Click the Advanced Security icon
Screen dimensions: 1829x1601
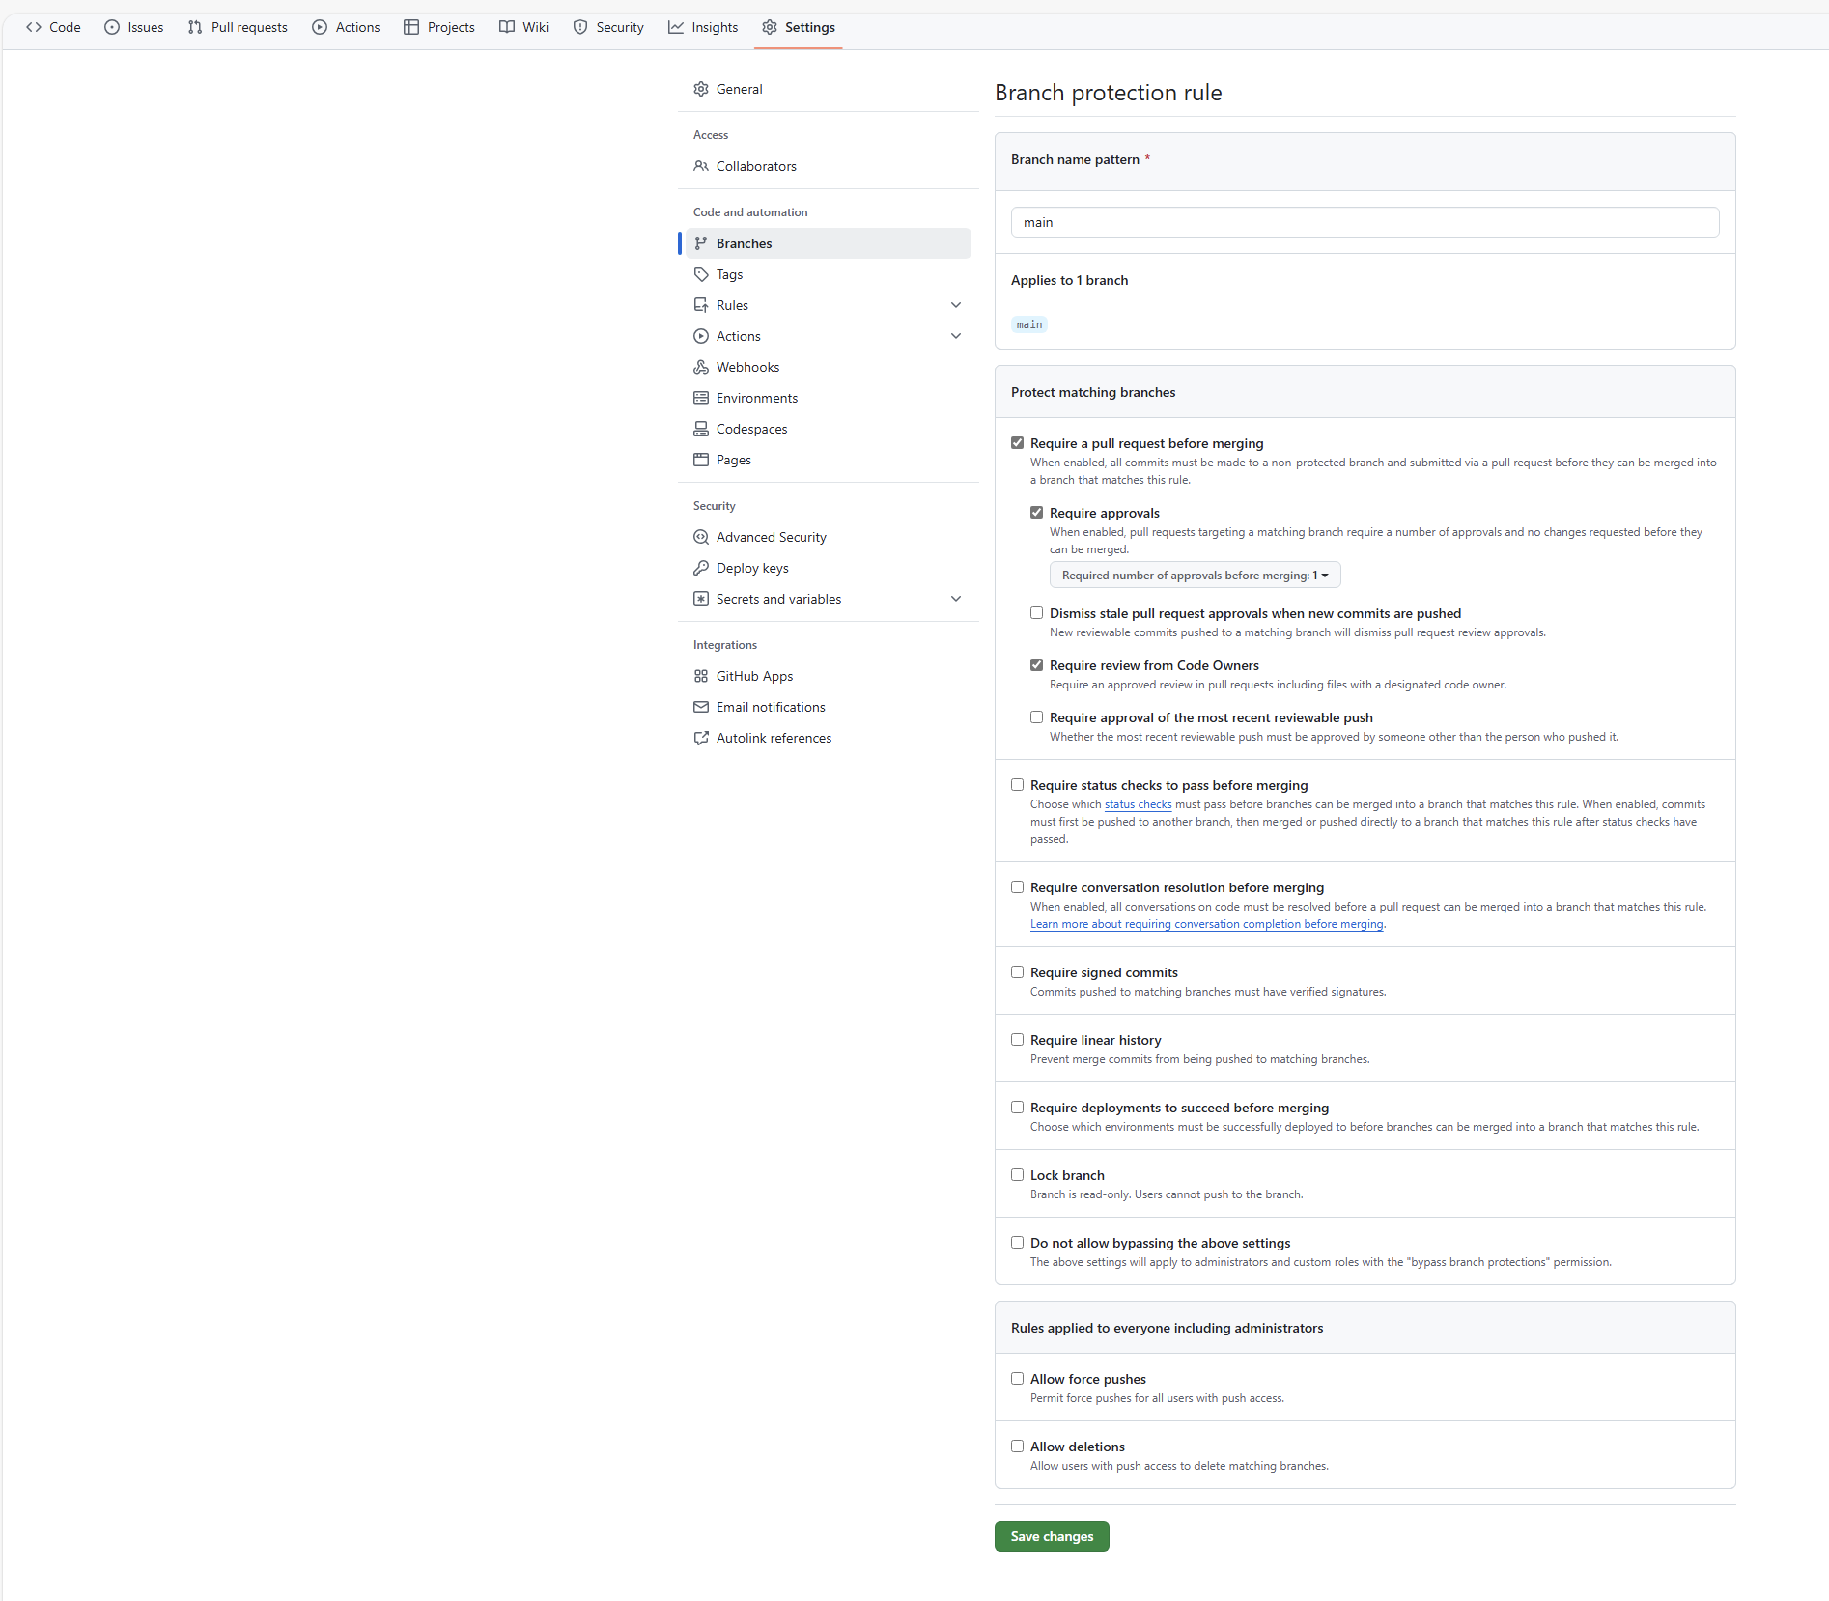point(701,537)
